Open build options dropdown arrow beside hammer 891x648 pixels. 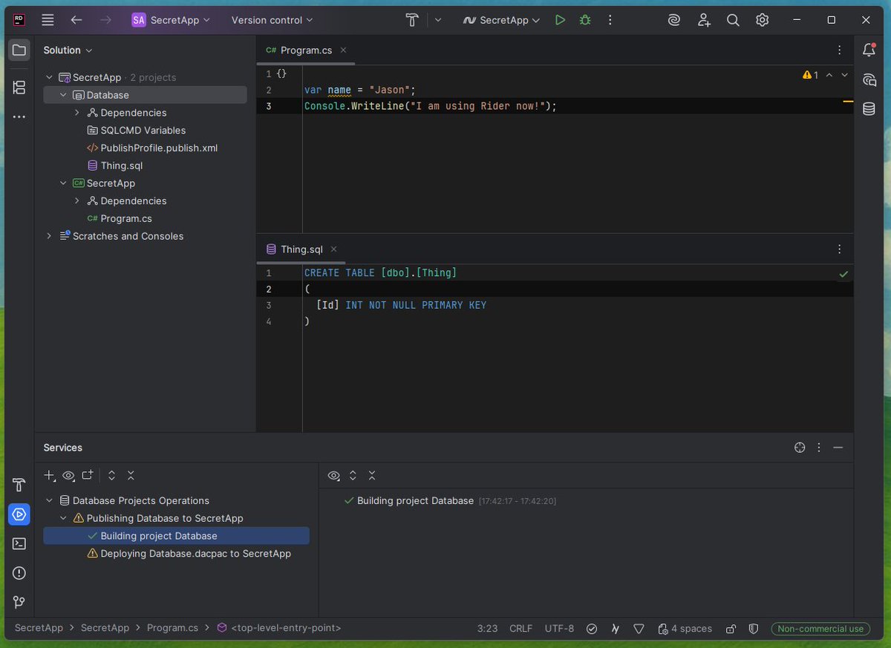tap(438, 20)
